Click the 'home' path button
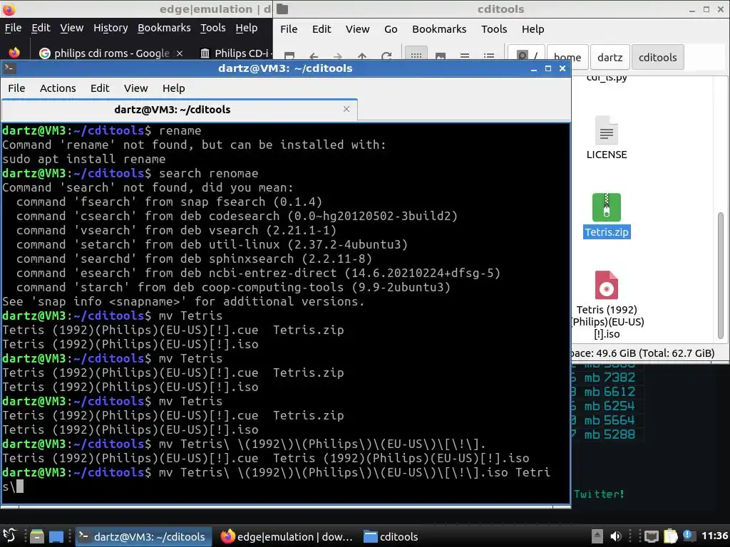The image size is (730, 547). tap(567, 57)
